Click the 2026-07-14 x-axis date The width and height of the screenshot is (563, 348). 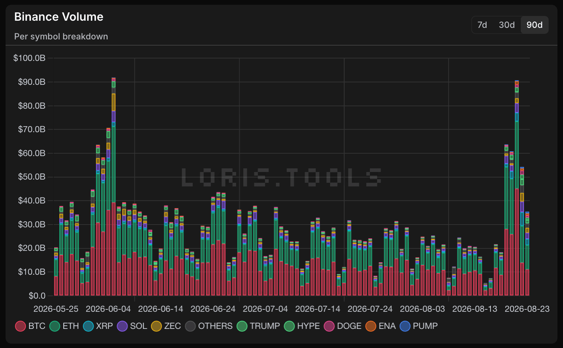tap(318, 309)
